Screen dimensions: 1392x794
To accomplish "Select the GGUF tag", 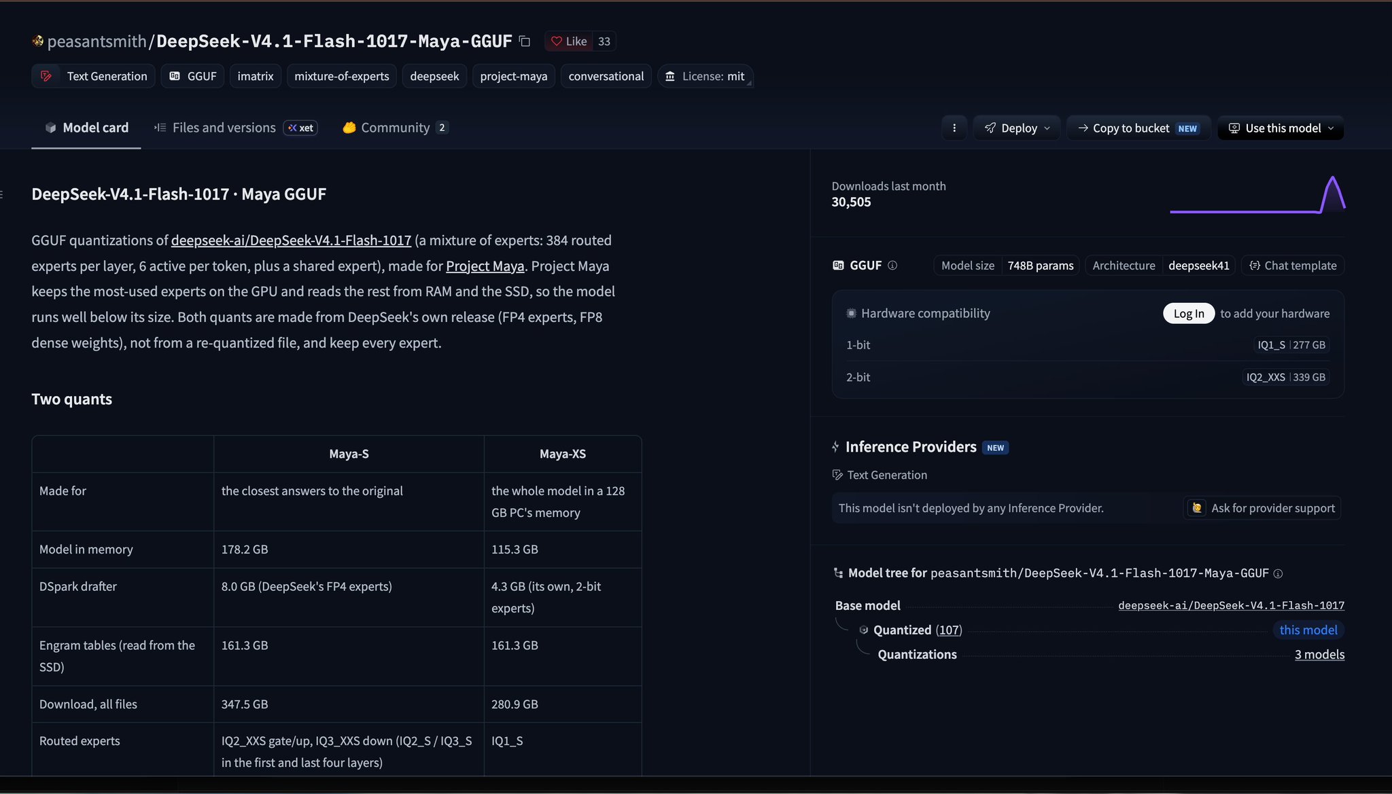I will (x=192, y=76).
